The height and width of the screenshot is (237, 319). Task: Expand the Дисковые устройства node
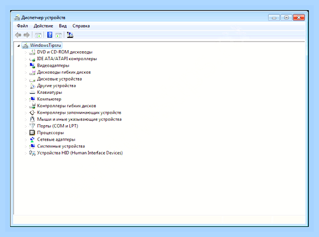point(26,79)
